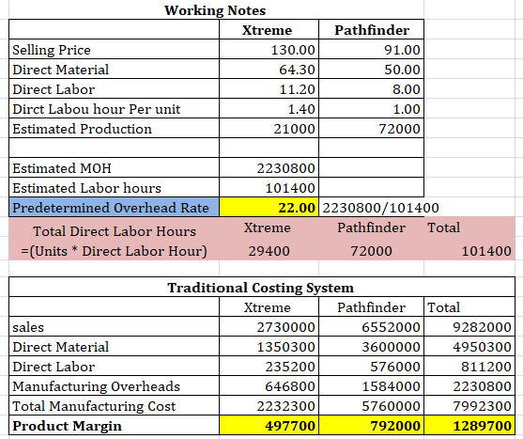Click Pathfinder header in Traditional Costing table
Image resolution: width=523 pixels, height=439 pixels.
coord(371,307)
